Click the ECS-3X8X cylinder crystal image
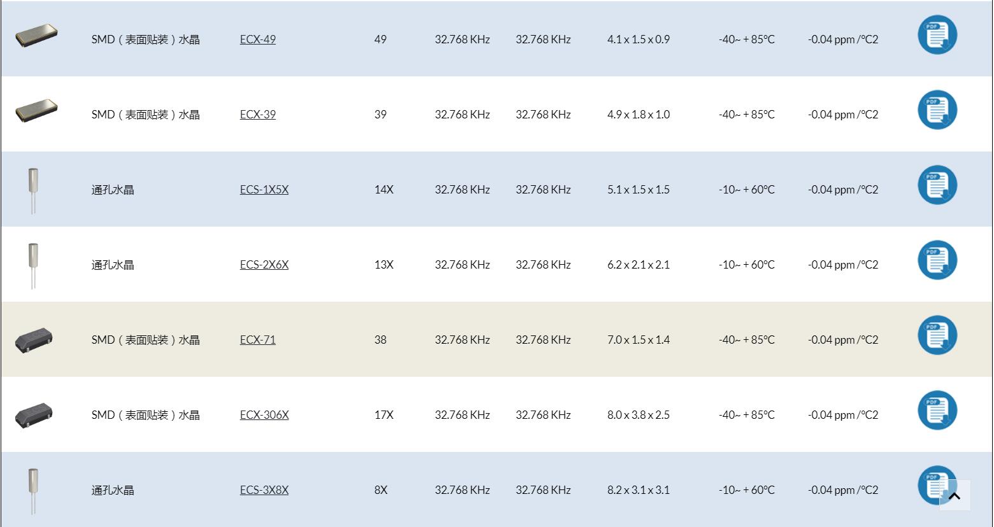This screenshot has width=994, height=527. 33,489
